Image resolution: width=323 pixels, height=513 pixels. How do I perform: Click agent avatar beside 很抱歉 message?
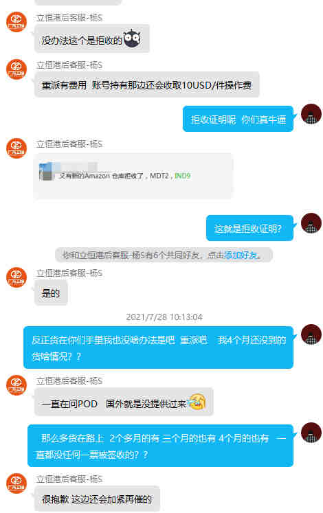tap(16, 483)
